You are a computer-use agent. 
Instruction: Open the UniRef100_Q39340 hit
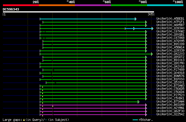coord(170,28)
